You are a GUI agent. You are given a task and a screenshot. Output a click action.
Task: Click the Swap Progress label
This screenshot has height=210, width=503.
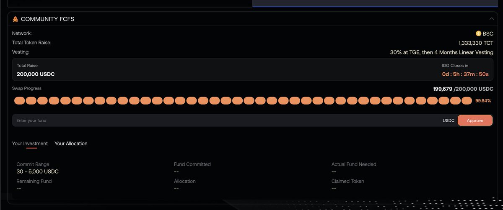27,88
